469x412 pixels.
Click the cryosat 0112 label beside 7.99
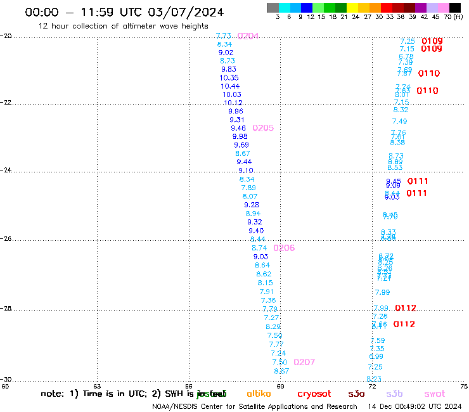406,308
